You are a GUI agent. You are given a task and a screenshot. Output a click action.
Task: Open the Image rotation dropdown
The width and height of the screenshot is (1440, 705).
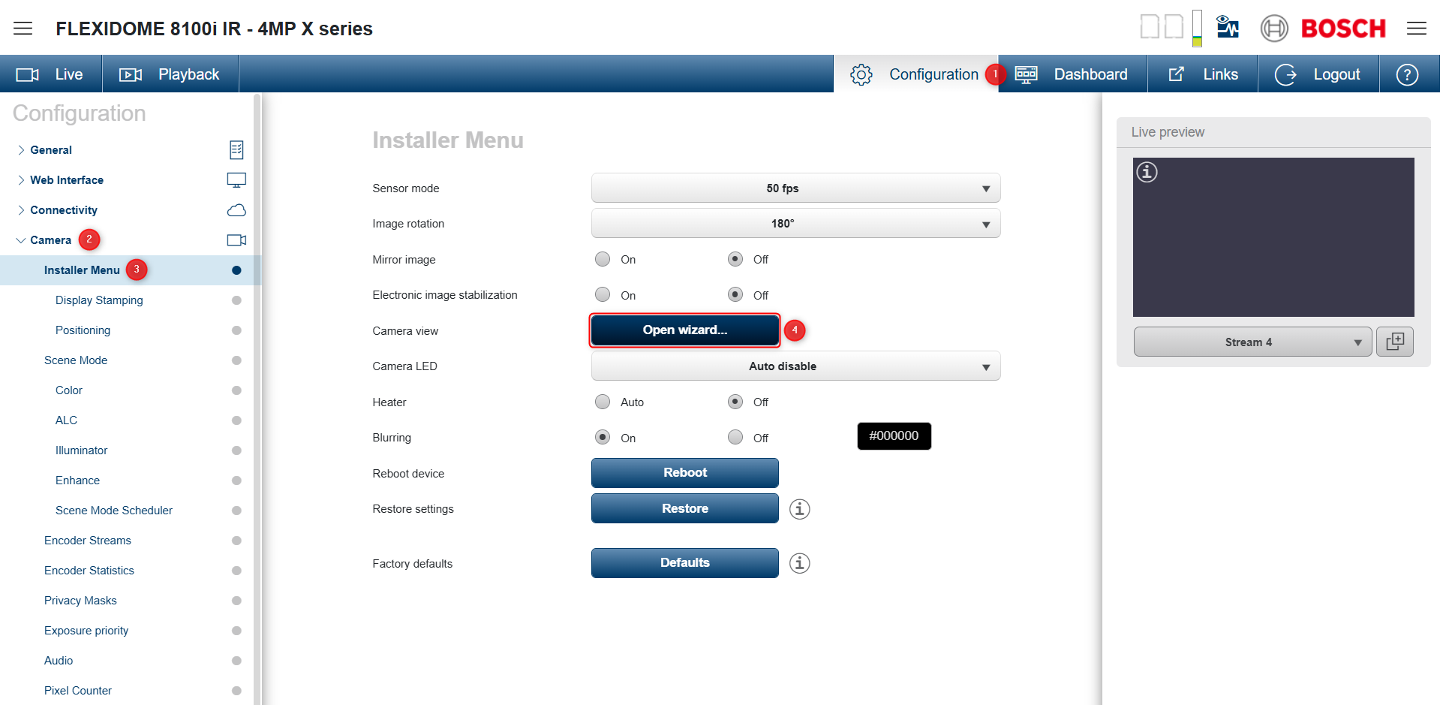[x=795, y=224]
